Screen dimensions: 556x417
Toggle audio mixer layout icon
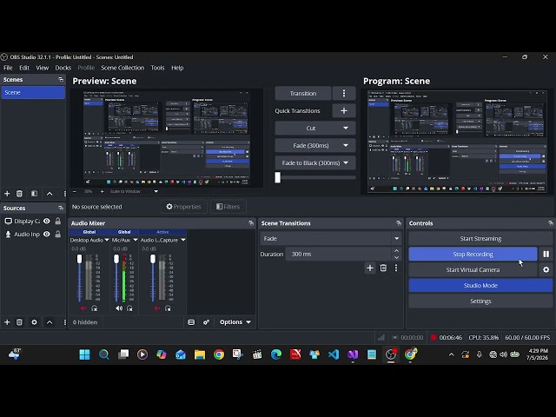point(191,322)
